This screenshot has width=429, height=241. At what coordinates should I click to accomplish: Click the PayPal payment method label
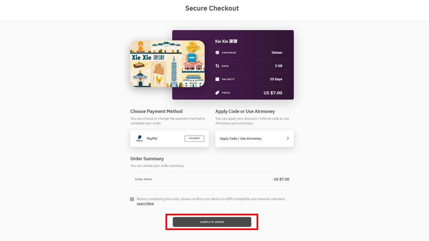(152, 139)
